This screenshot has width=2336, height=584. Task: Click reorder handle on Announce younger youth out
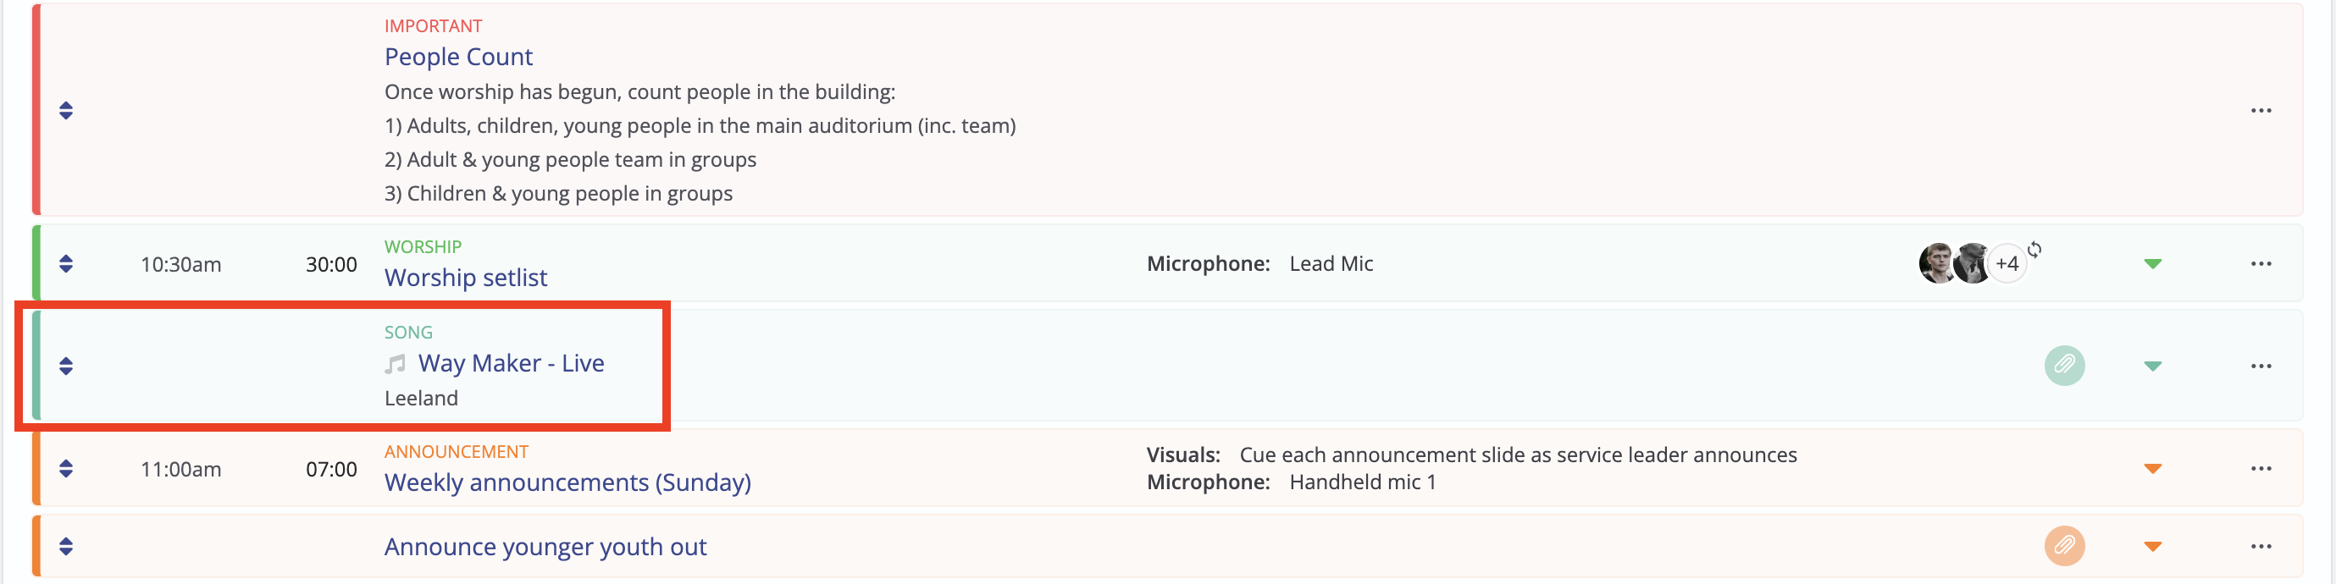[65, 547]
